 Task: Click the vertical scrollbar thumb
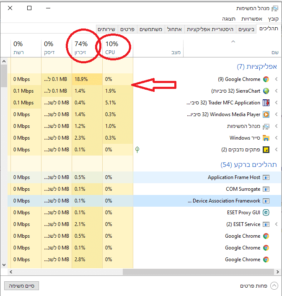tap(4, 75)
